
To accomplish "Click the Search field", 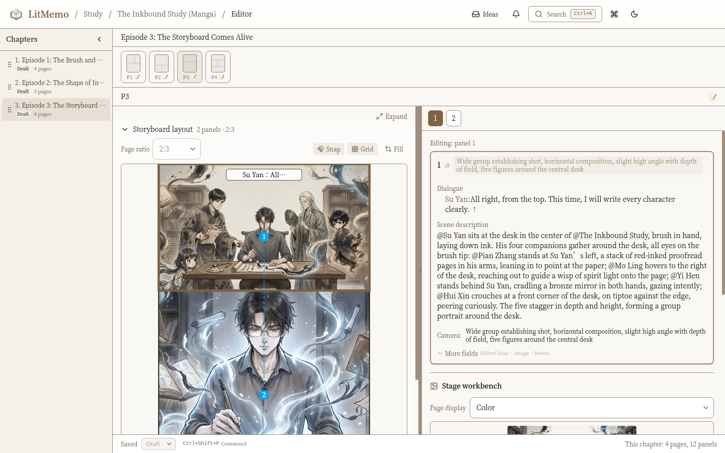I will coord(565,14).
